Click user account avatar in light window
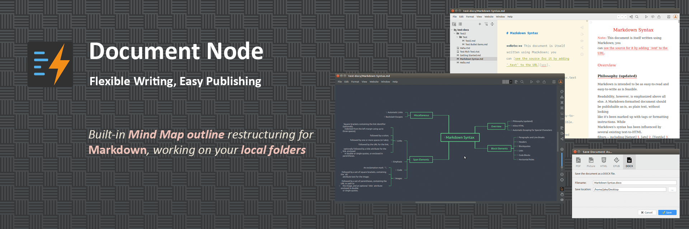 [x=675, y=17]
